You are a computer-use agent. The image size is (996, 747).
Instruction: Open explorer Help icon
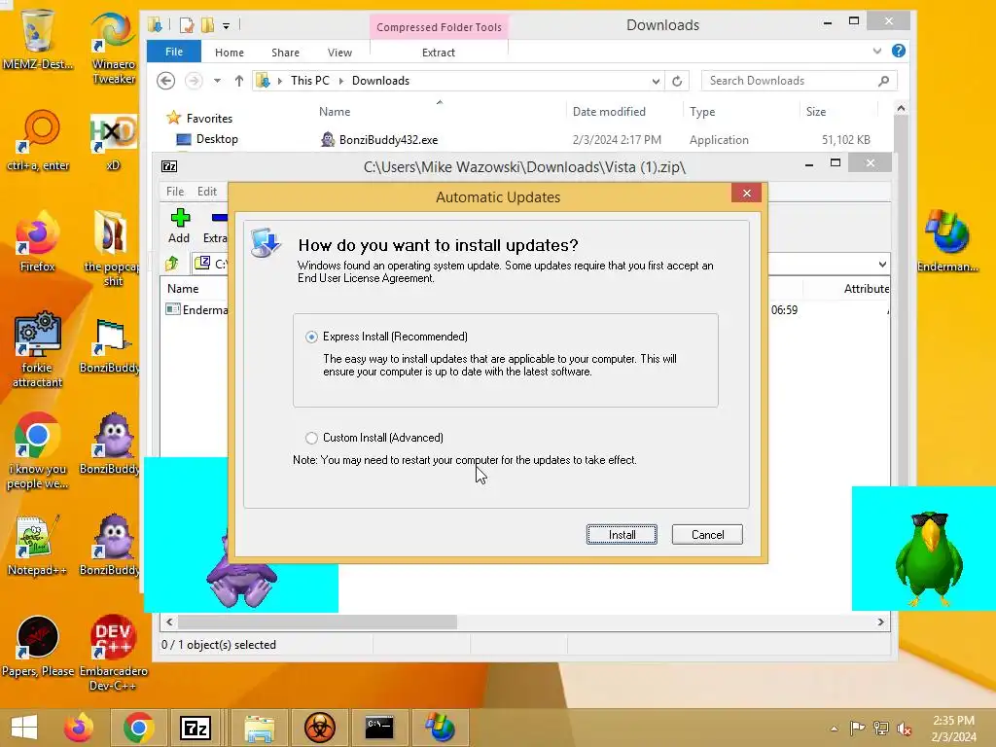898,51
